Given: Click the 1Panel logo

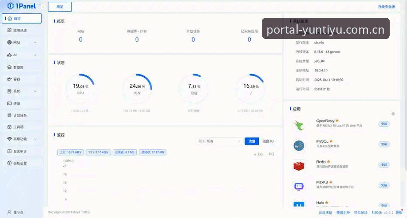Looking at the screenshot, I should (22, 6).
